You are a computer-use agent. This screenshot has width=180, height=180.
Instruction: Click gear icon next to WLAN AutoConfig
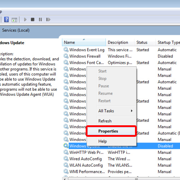pos(66,165)
